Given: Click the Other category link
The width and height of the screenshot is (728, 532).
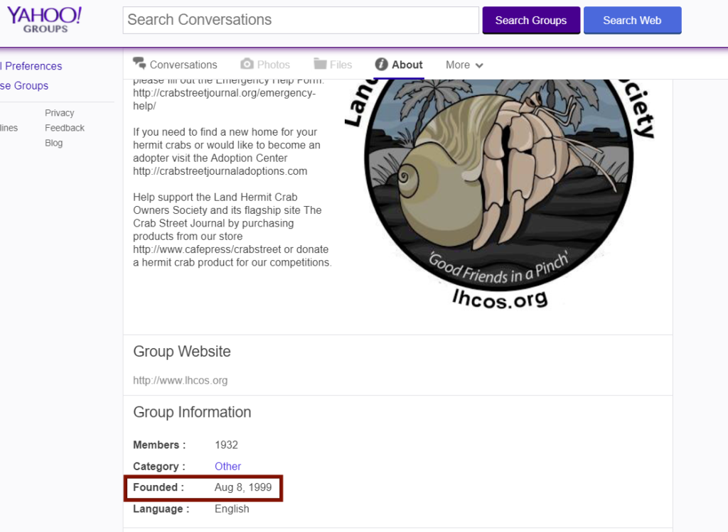Looking at the screenshot, I should click(x=227, y=466).
